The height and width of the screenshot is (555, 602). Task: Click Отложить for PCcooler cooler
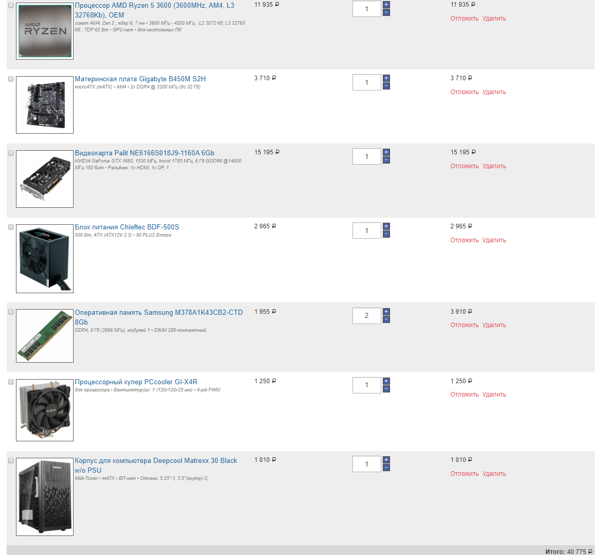tap(464, 395)
